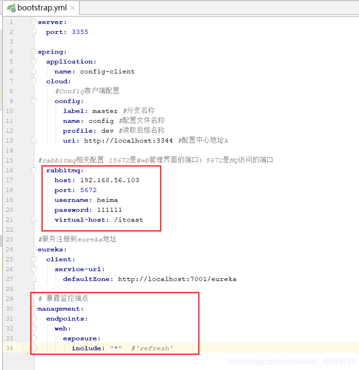Click line number 34 in the gutter
This screenshot has height=370, width=359.
pos(9,348)
